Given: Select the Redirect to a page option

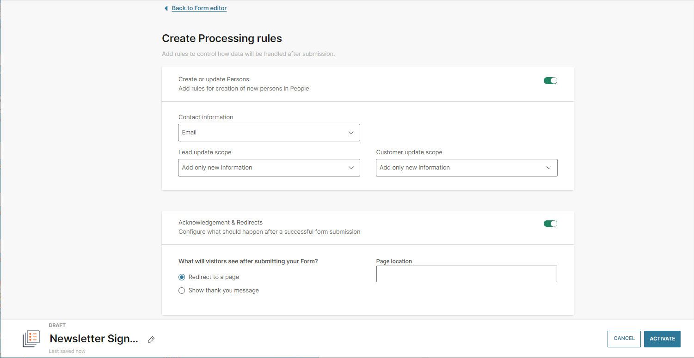Looking at the screenshot, I should point(182,277).
